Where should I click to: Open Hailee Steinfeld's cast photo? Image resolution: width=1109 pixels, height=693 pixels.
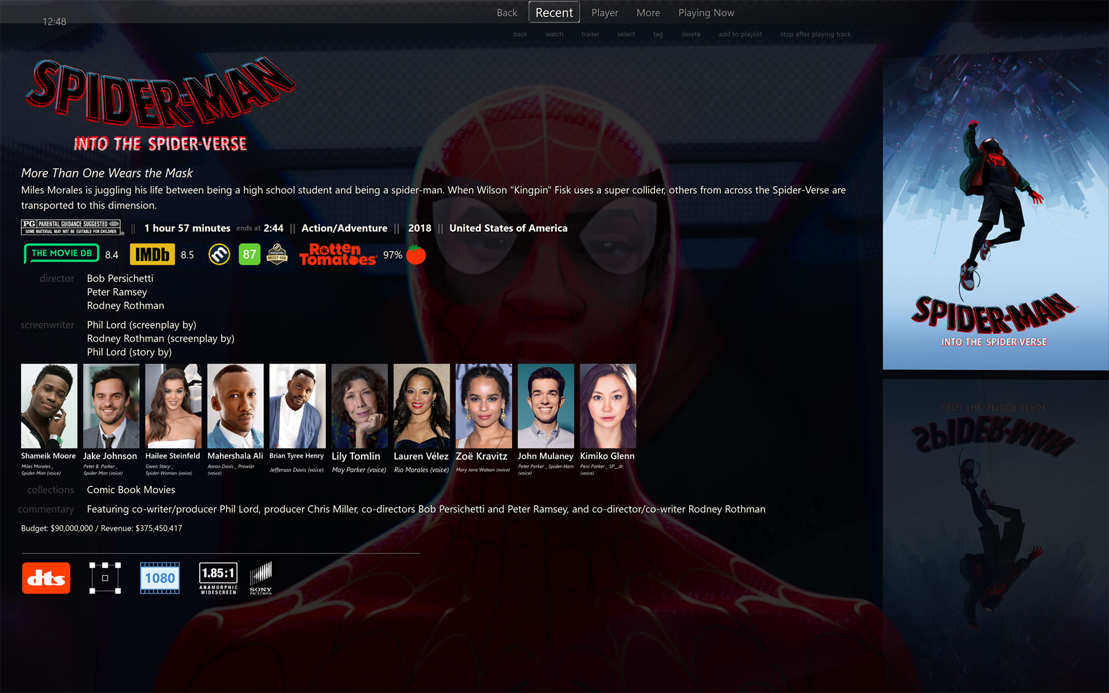pos(173,406)
